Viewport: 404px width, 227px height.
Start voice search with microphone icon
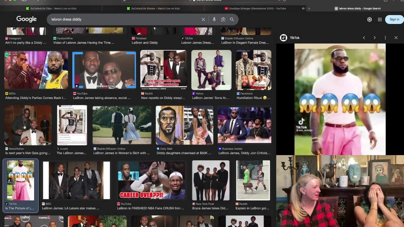coord(214,20)
